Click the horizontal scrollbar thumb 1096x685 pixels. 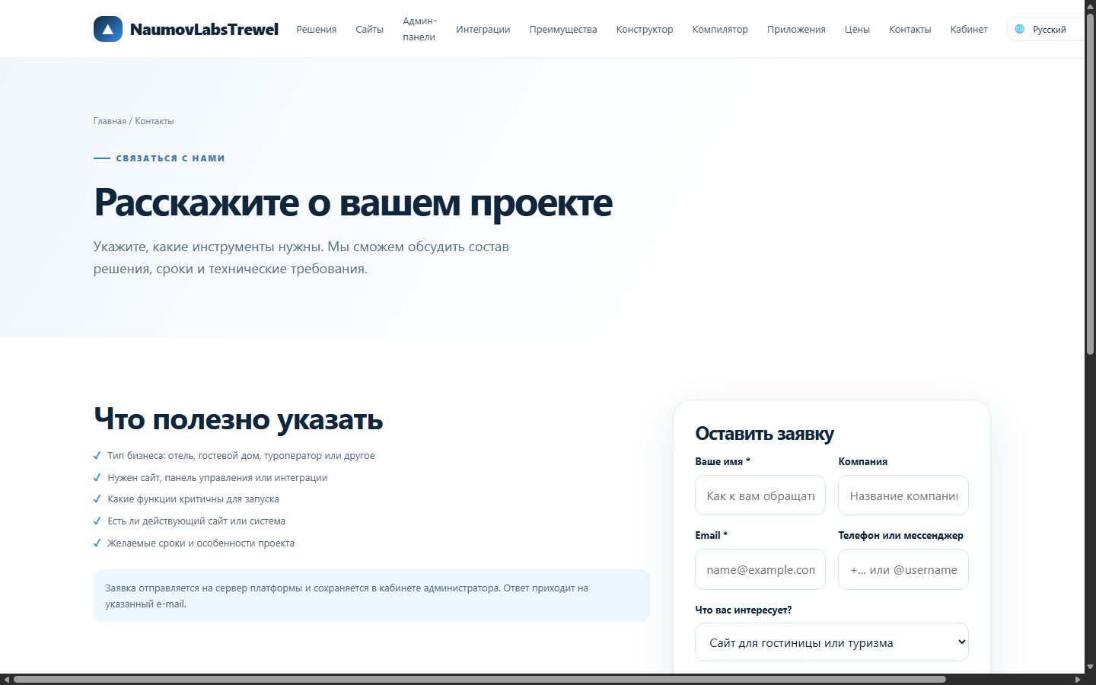479,679
